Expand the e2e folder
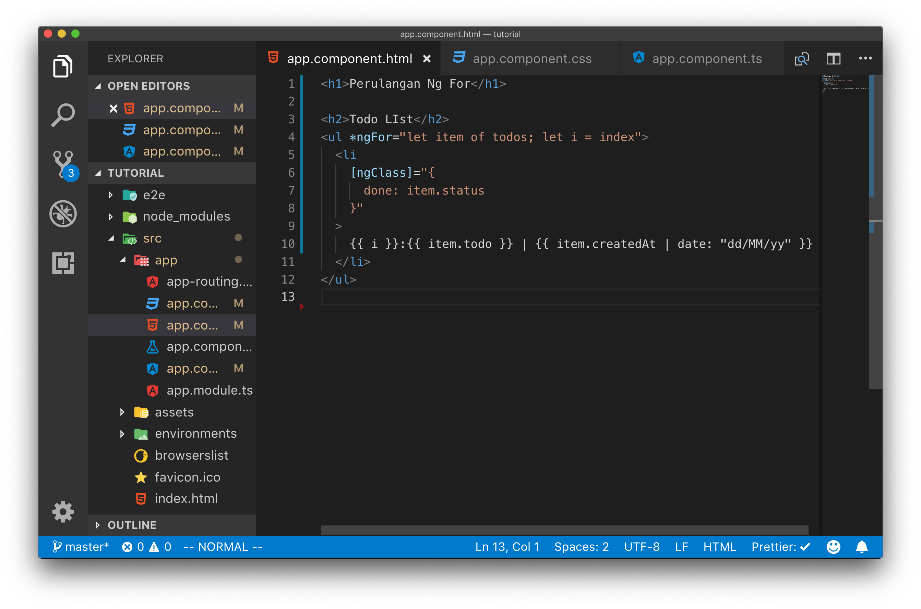 [x=172, y=195]
